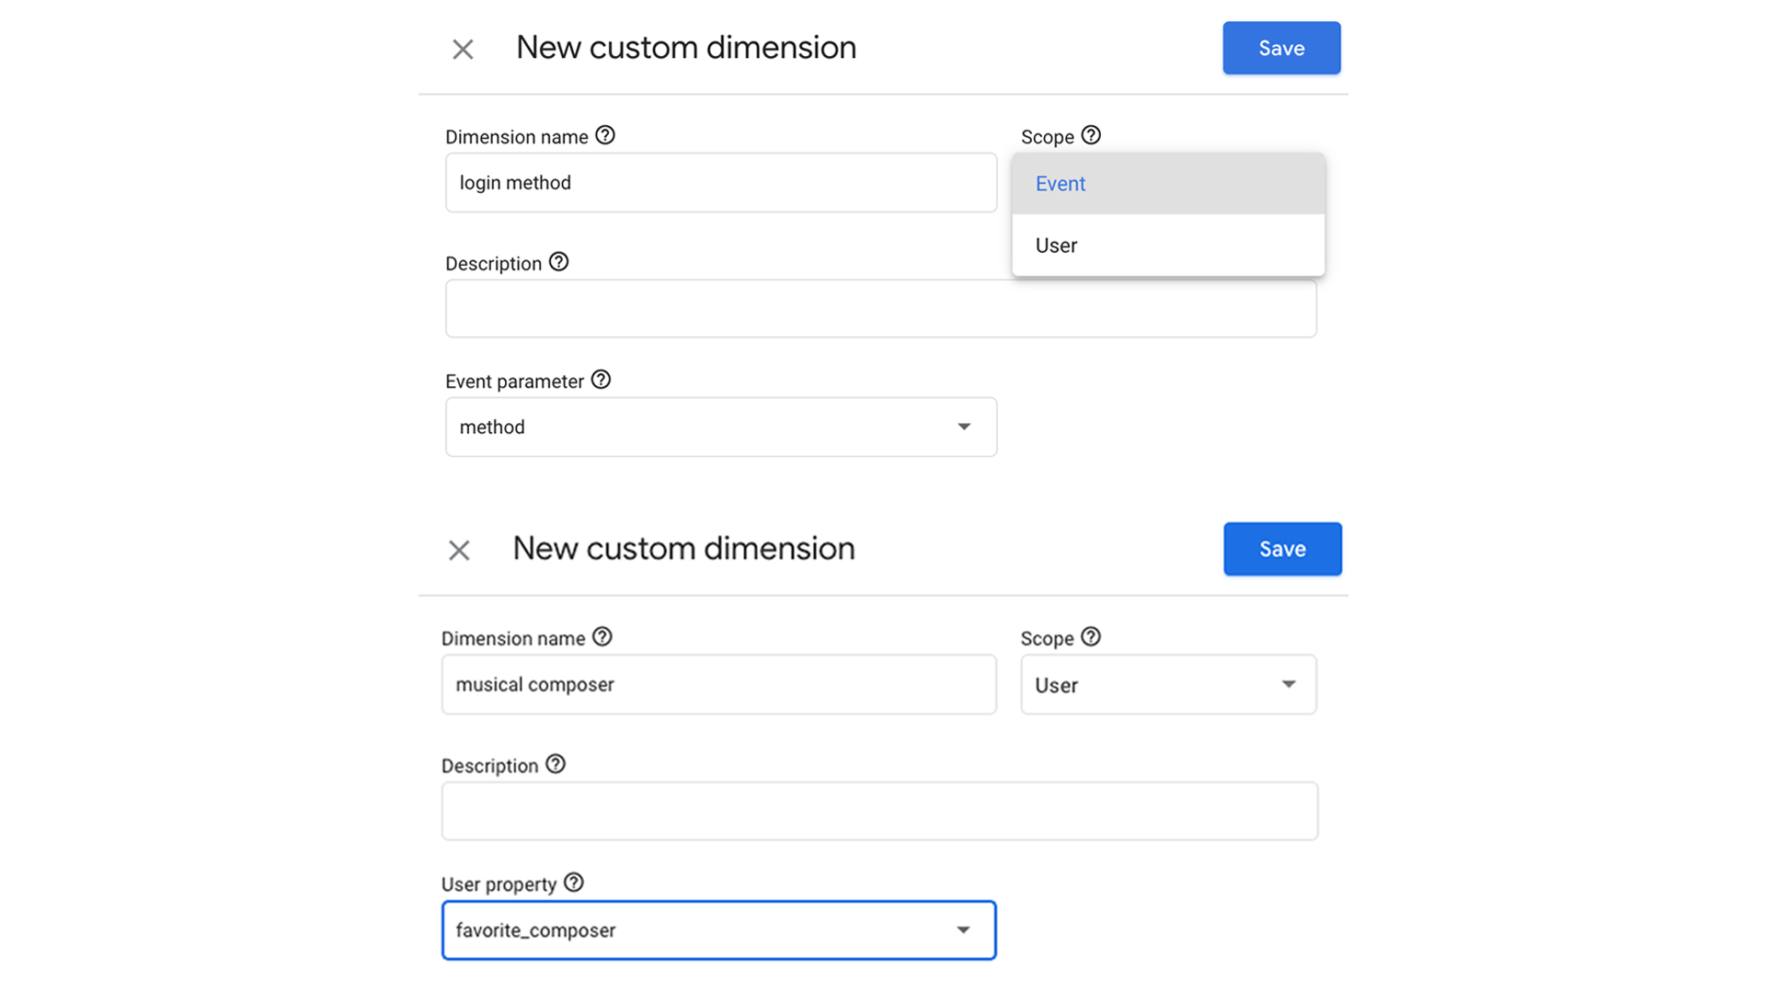The width and height of the screenshot is (1766, 992).
Task: Click the 'musical composer' dimension name field
Action: 717,685
